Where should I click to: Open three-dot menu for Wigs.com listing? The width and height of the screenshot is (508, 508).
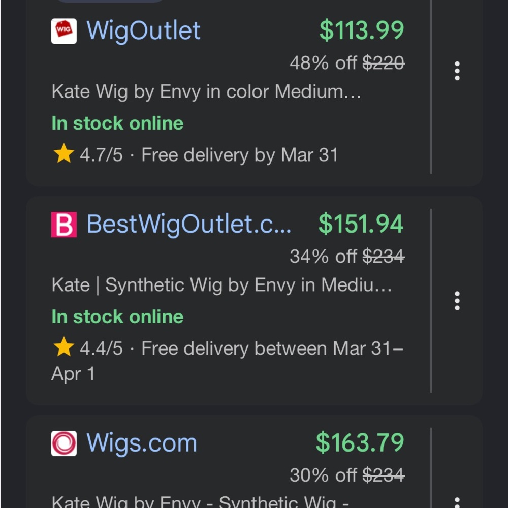click(x=457, y=502)
